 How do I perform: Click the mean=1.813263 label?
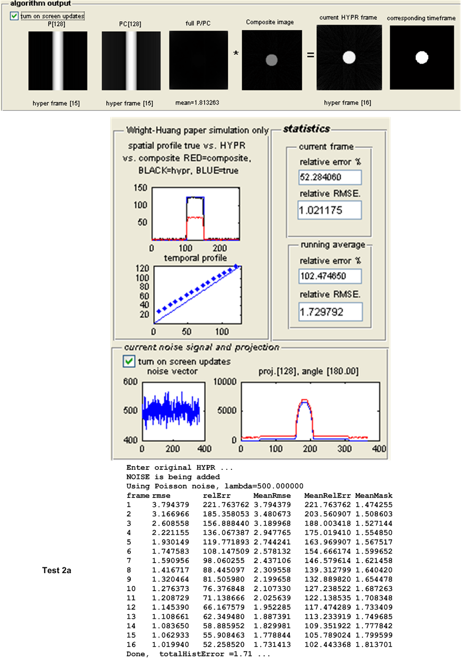pyautogui.click(x=199, y=103)
